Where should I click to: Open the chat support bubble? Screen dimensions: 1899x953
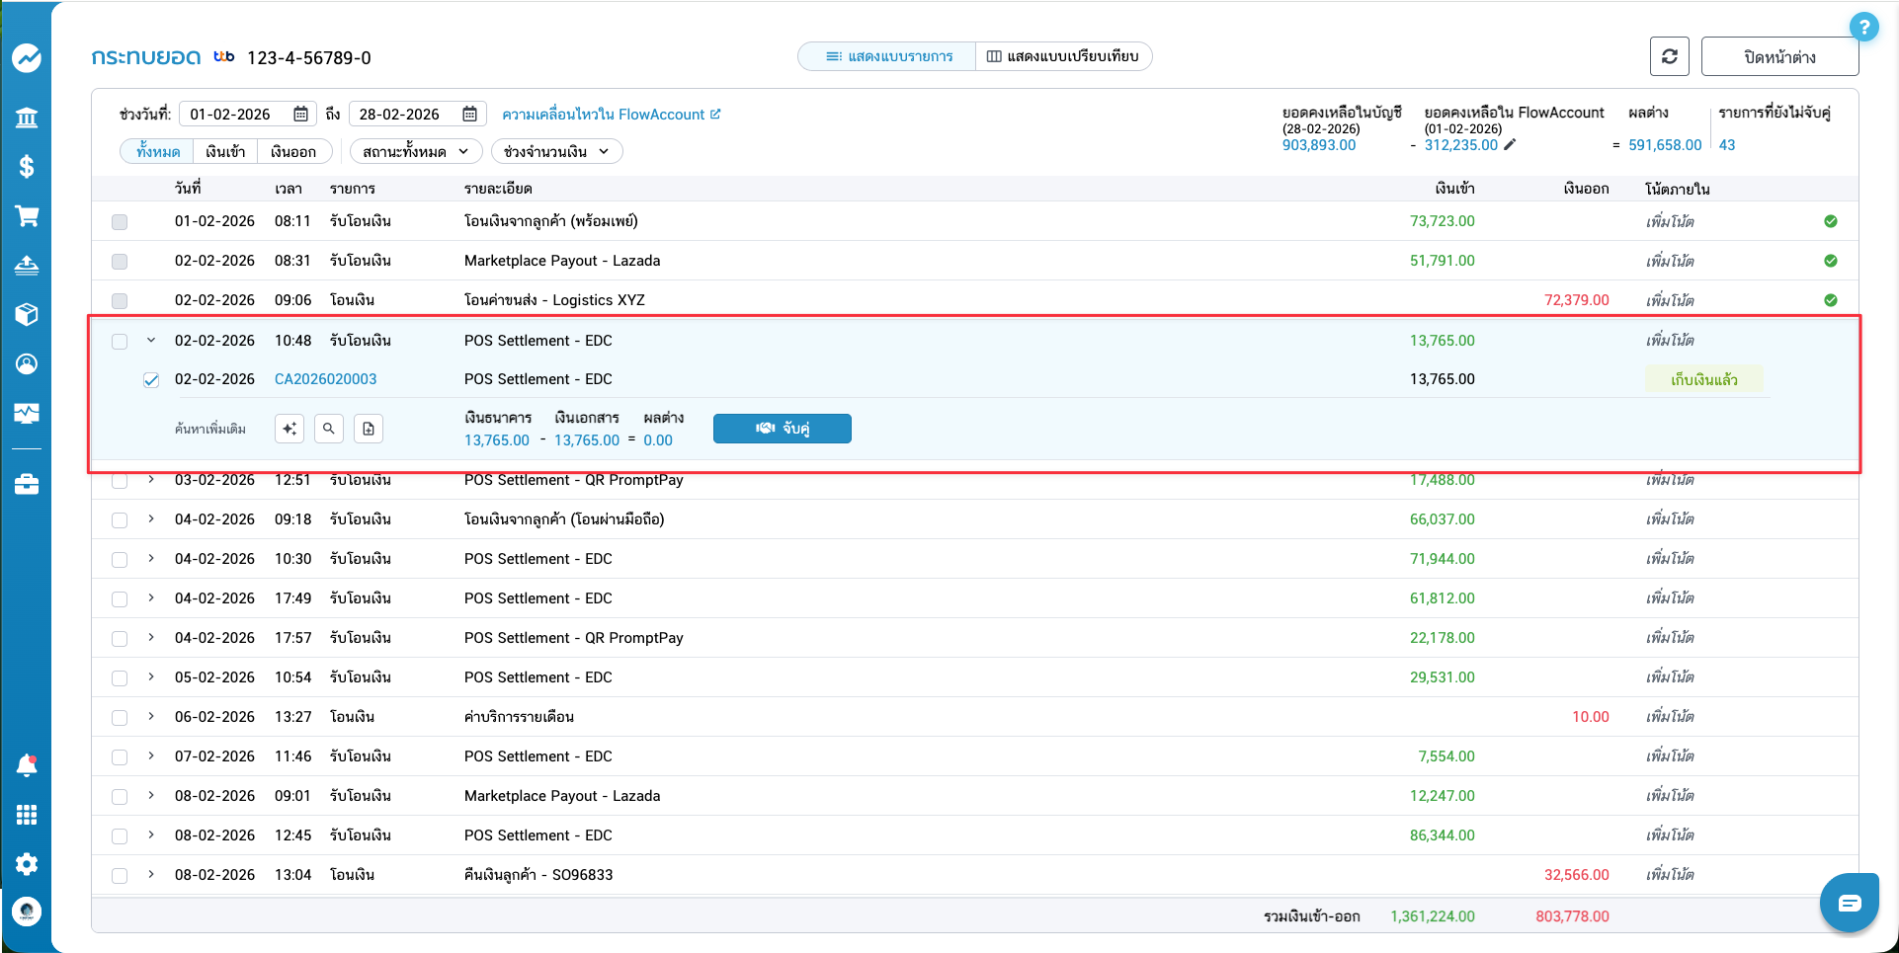coord(1849,903)
